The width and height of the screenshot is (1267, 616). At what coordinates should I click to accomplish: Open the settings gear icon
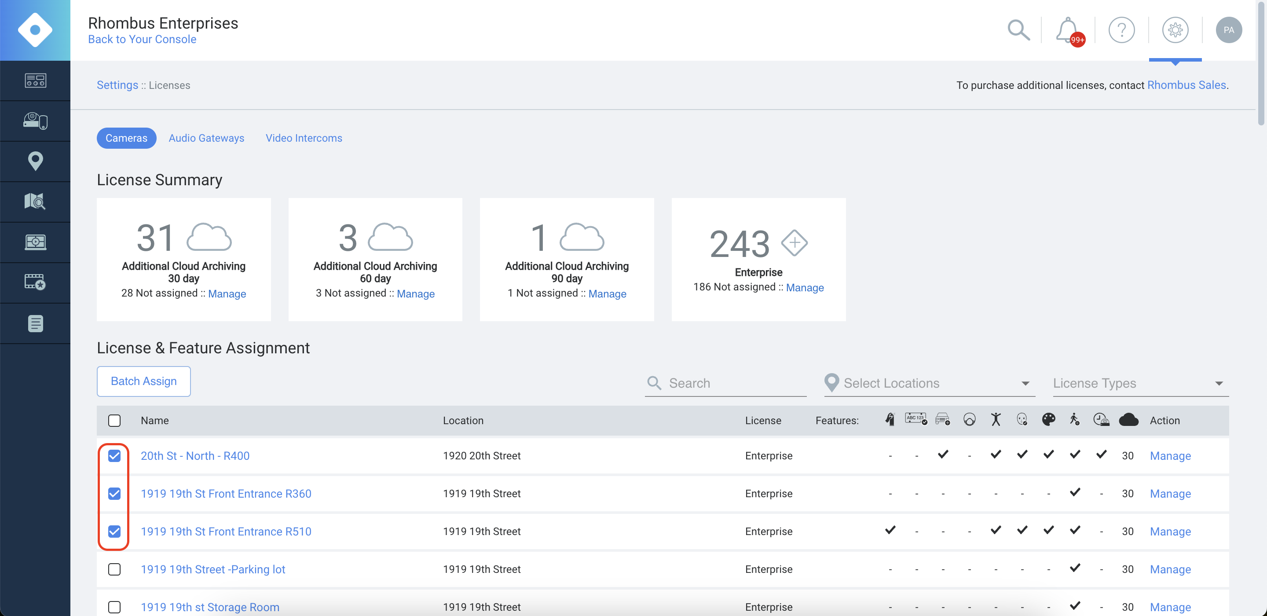pyautogui.click(x=1175, y=30)
